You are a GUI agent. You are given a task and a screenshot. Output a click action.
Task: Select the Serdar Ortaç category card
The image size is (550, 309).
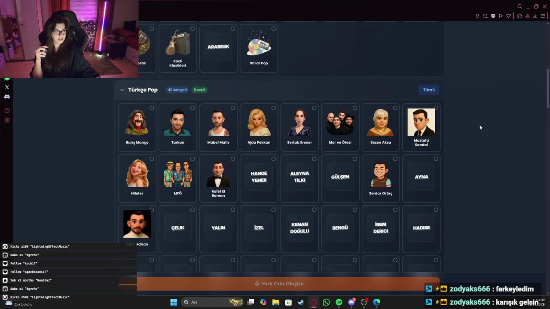381,179
